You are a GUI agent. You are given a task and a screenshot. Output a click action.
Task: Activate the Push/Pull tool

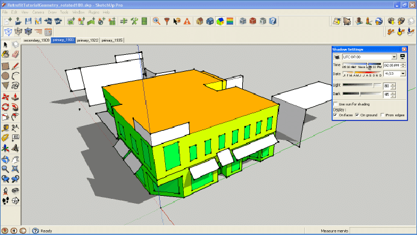point(16,97)
